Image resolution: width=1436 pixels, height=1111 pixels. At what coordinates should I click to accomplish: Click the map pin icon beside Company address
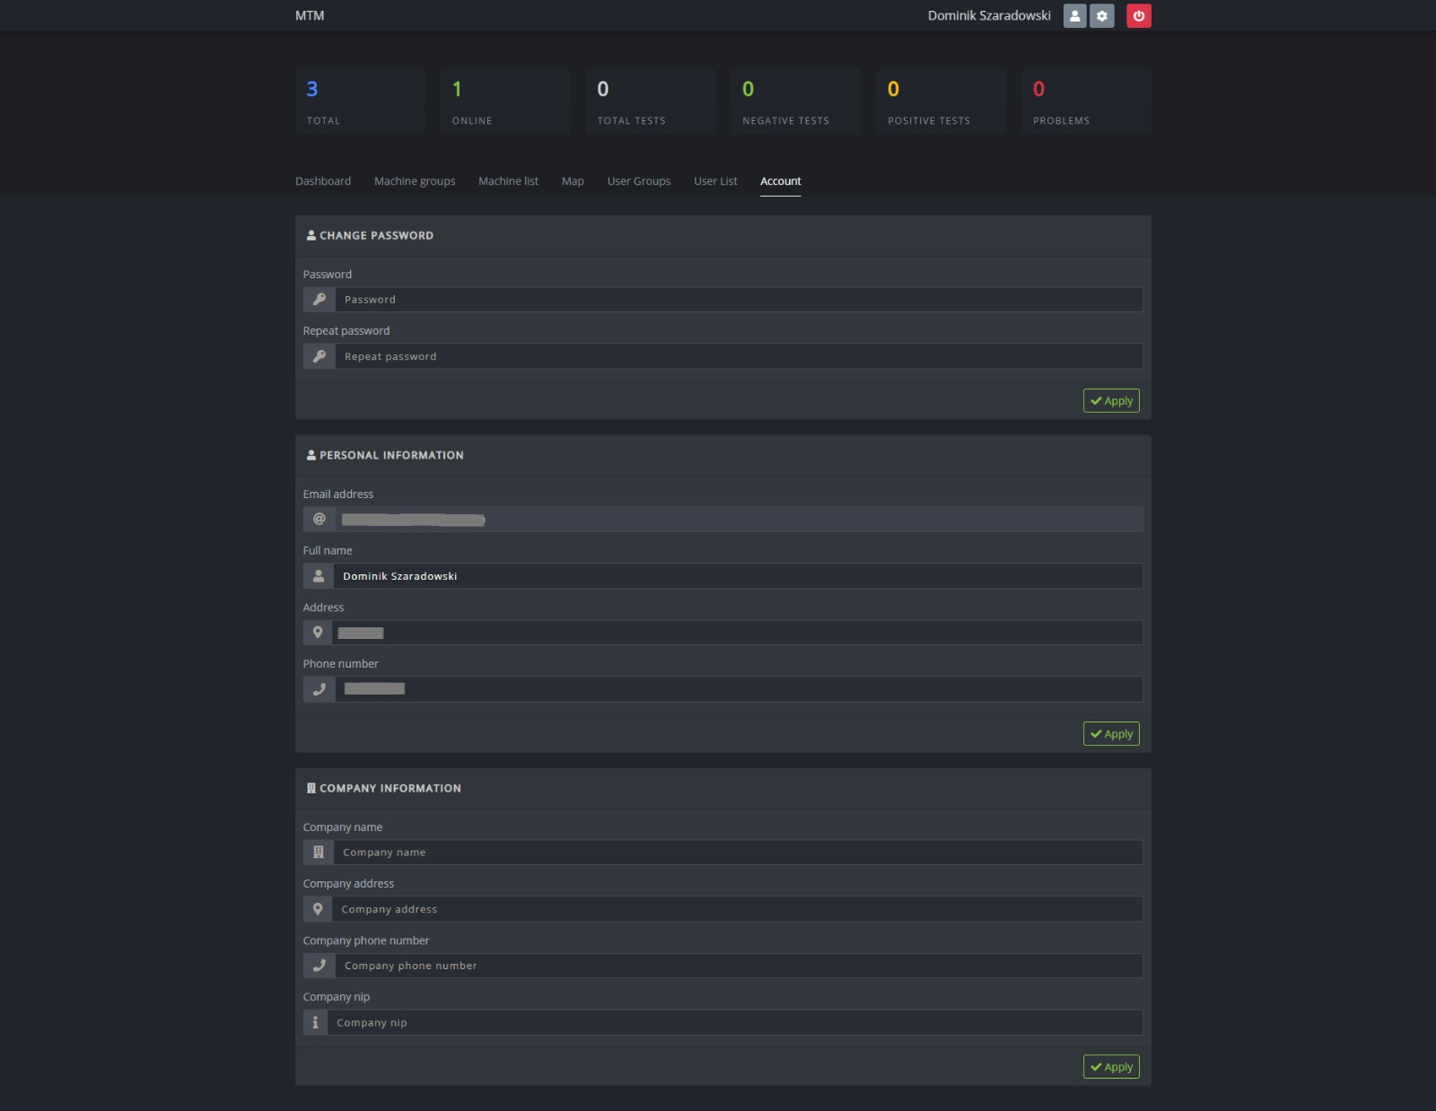(318, 909)
